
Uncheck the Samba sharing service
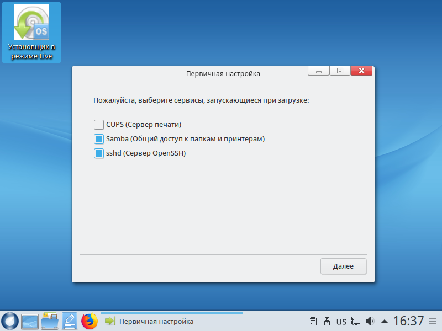pyautogui.click(x=99, y=139)
